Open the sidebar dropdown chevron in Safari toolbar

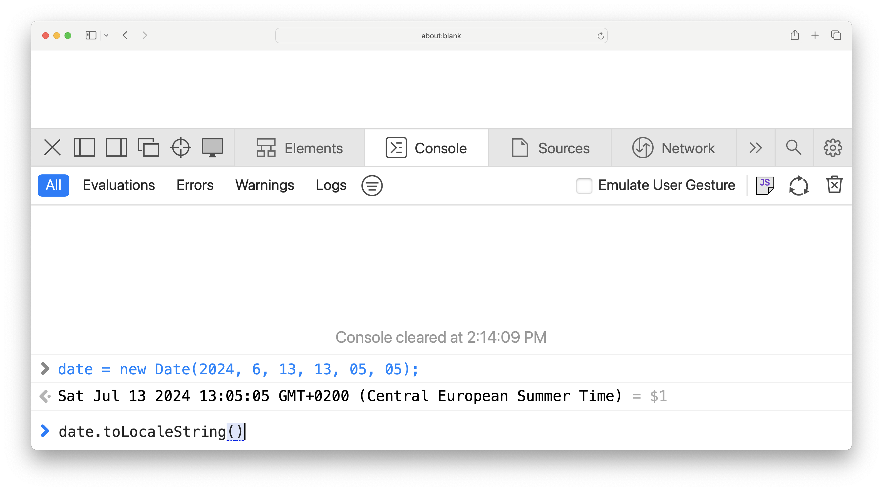[106, 35]
